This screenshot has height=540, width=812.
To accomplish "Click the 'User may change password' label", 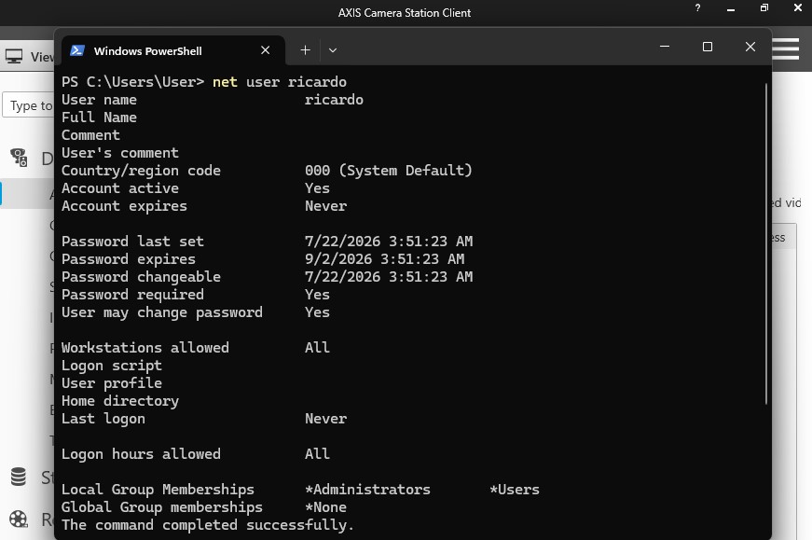I will pos(162,312).
